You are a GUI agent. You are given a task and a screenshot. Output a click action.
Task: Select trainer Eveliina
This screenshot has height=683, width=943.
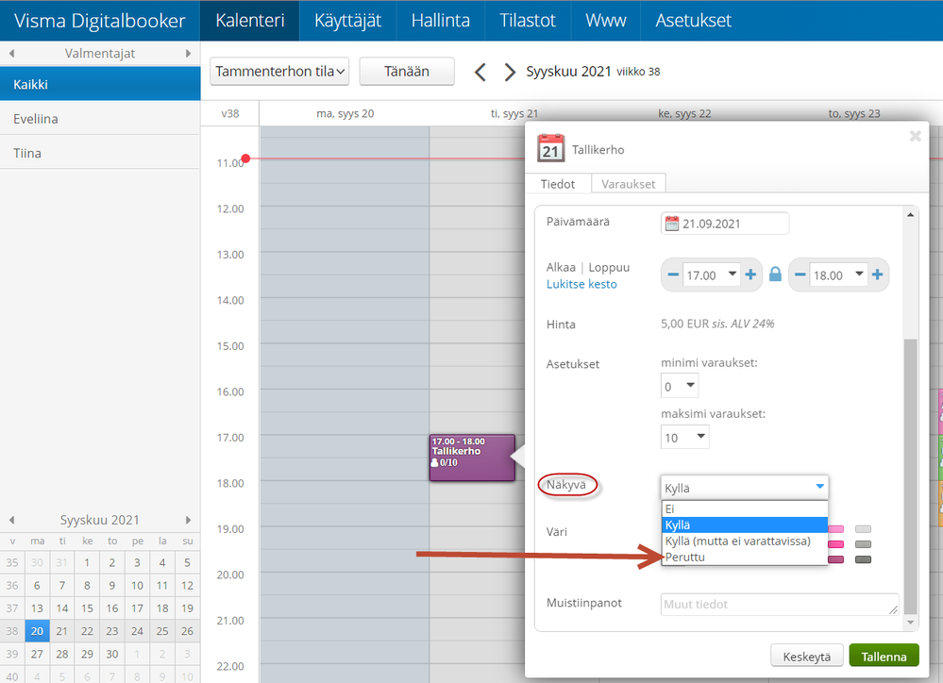pos(100,119)
